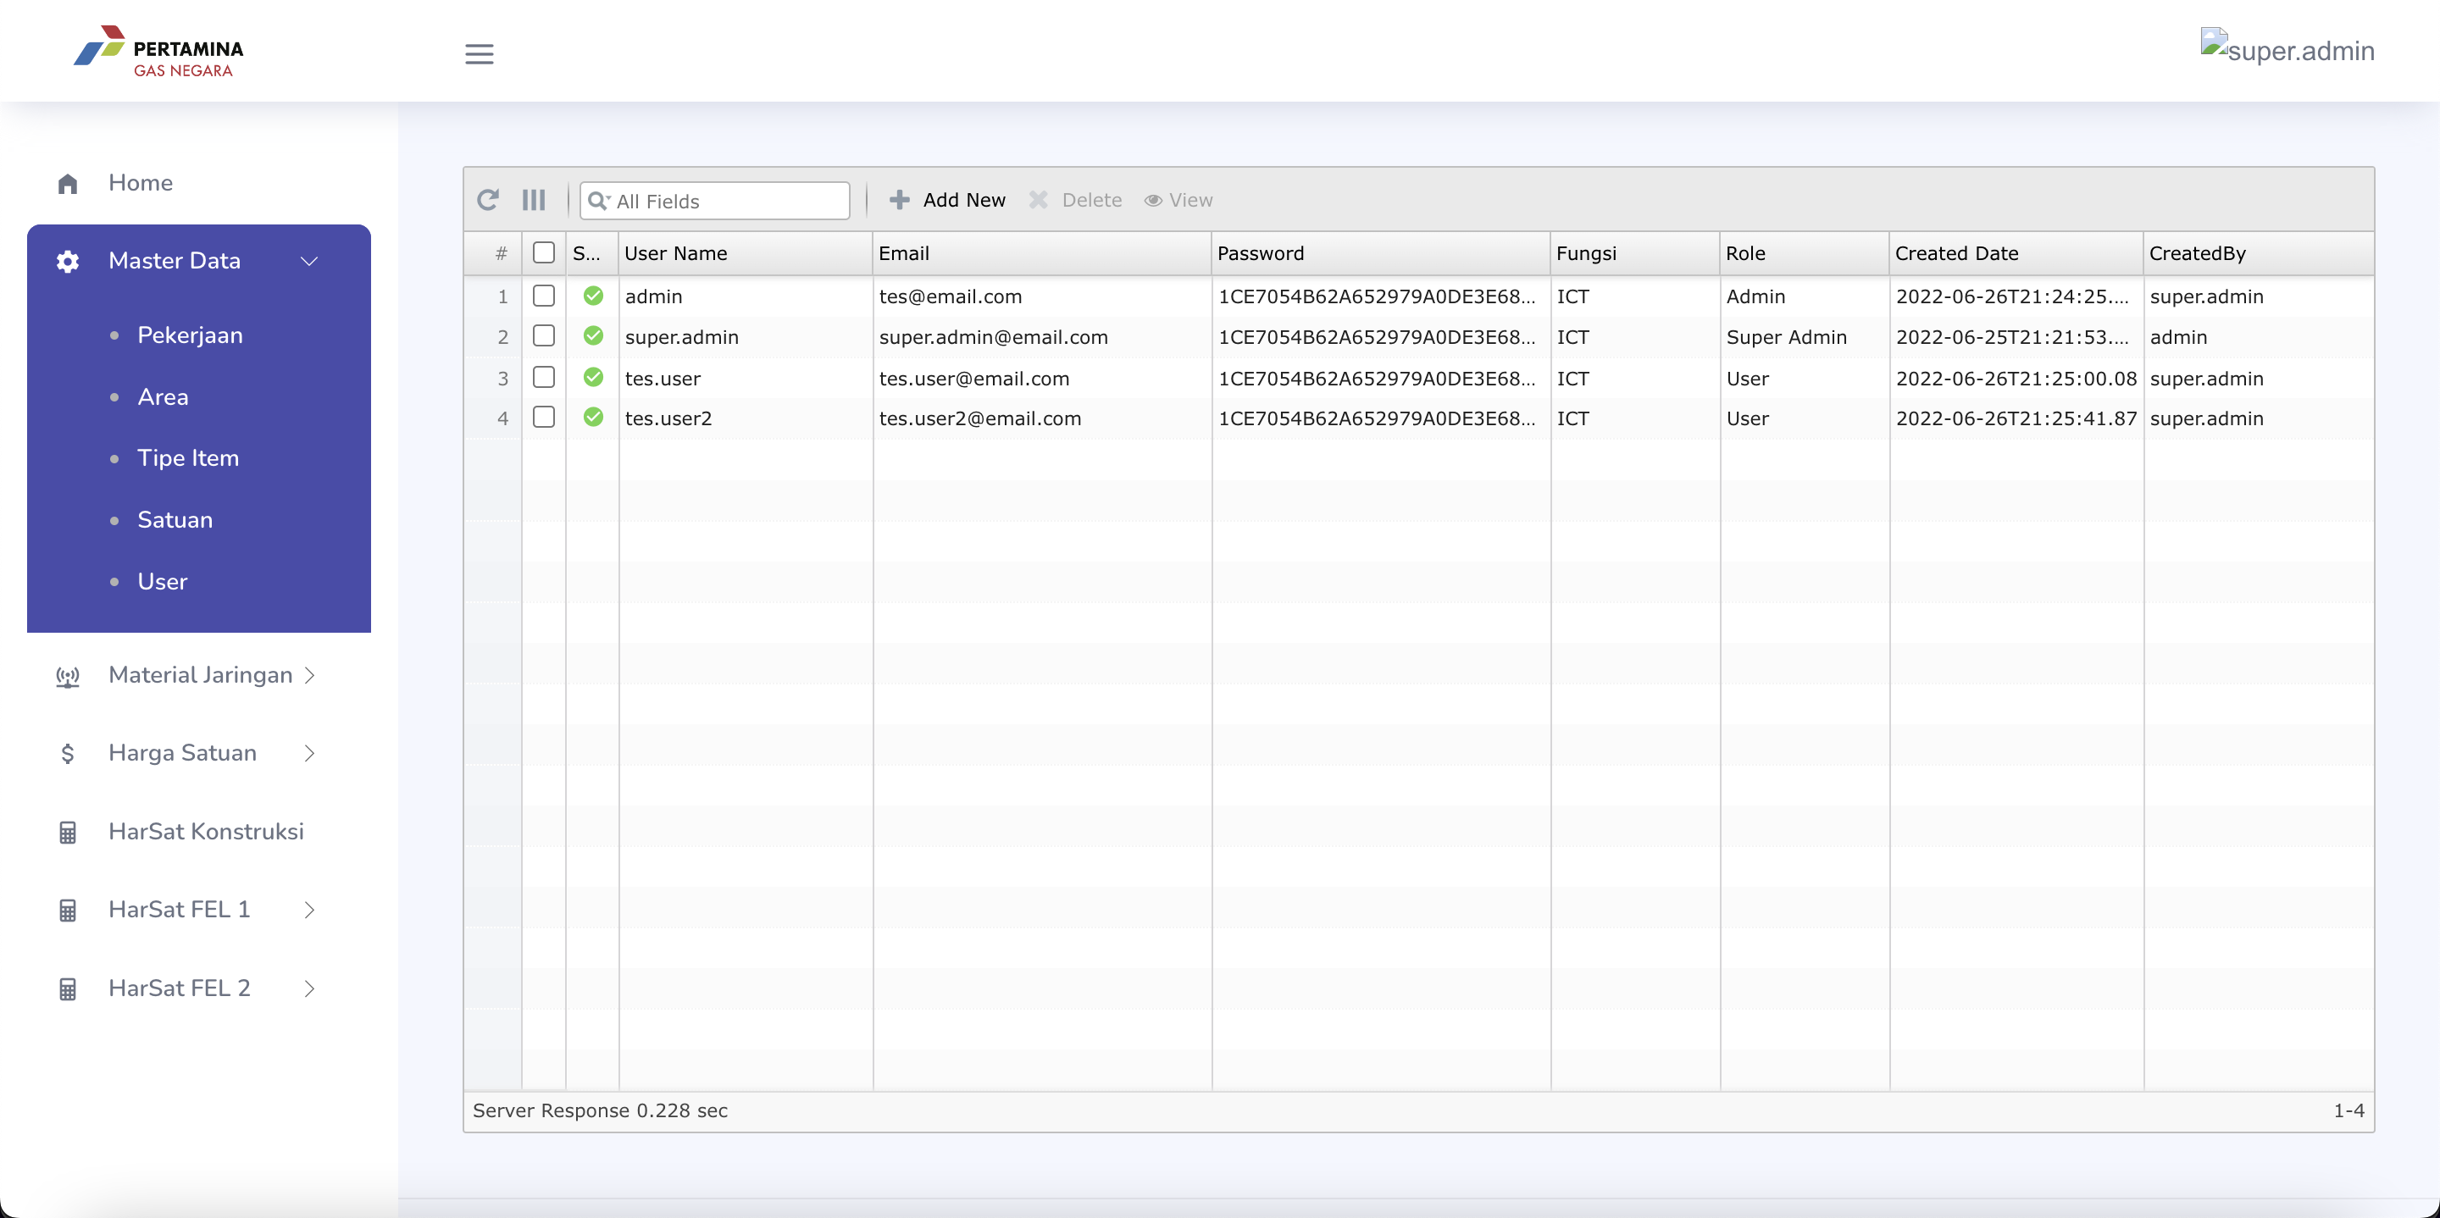Check the checkbox for tes.user2 row
2440x1218 pixels.
click(544, 417)
